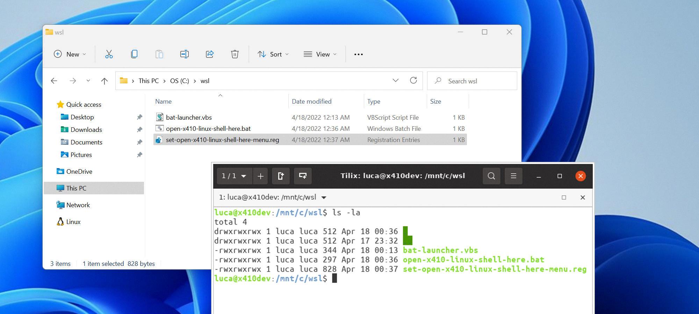Click the Share icon in Explorer toolbar

click(x=210, y=54)
